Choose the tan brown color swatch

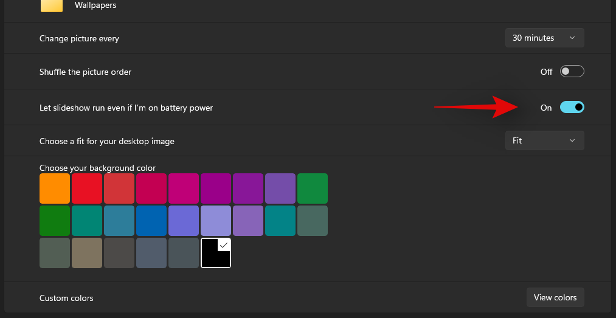click(x=87, y=253)
